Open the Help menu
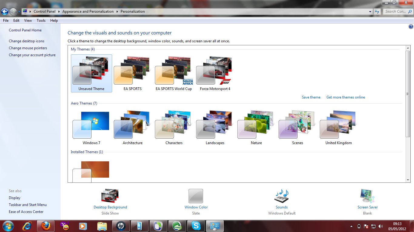The width and height of the screenshot is (414, 232). 54,21
